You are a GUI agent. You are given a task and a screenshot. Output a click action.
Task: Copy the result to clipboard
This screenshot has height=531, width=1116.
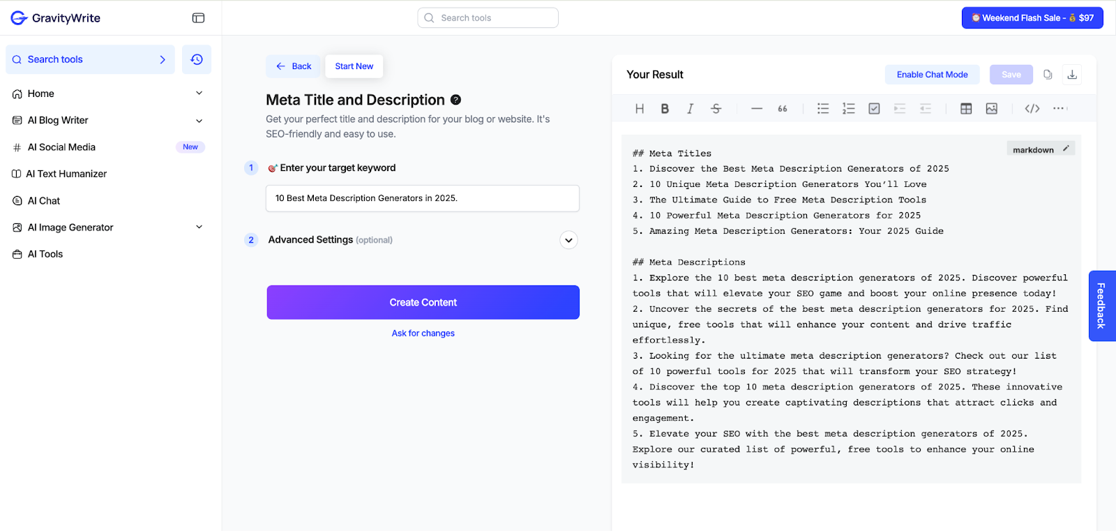point(1047,75)
